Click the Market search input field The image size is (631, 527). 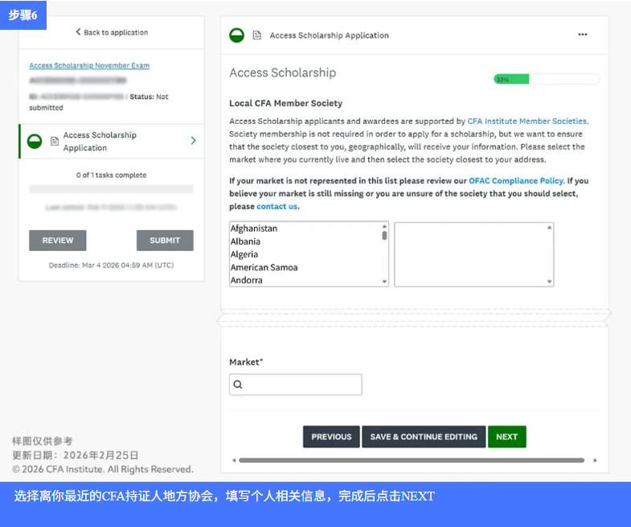pyautogui.click(x=295, y=385)
